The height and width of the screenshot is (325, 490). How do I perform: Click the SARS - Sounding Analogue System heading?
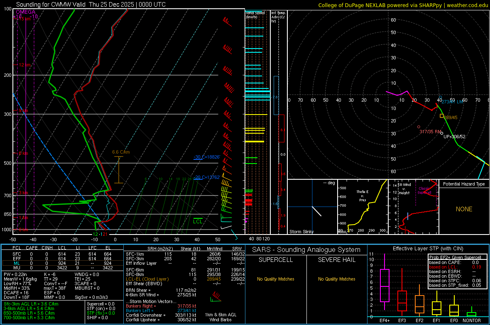(306, 250)
